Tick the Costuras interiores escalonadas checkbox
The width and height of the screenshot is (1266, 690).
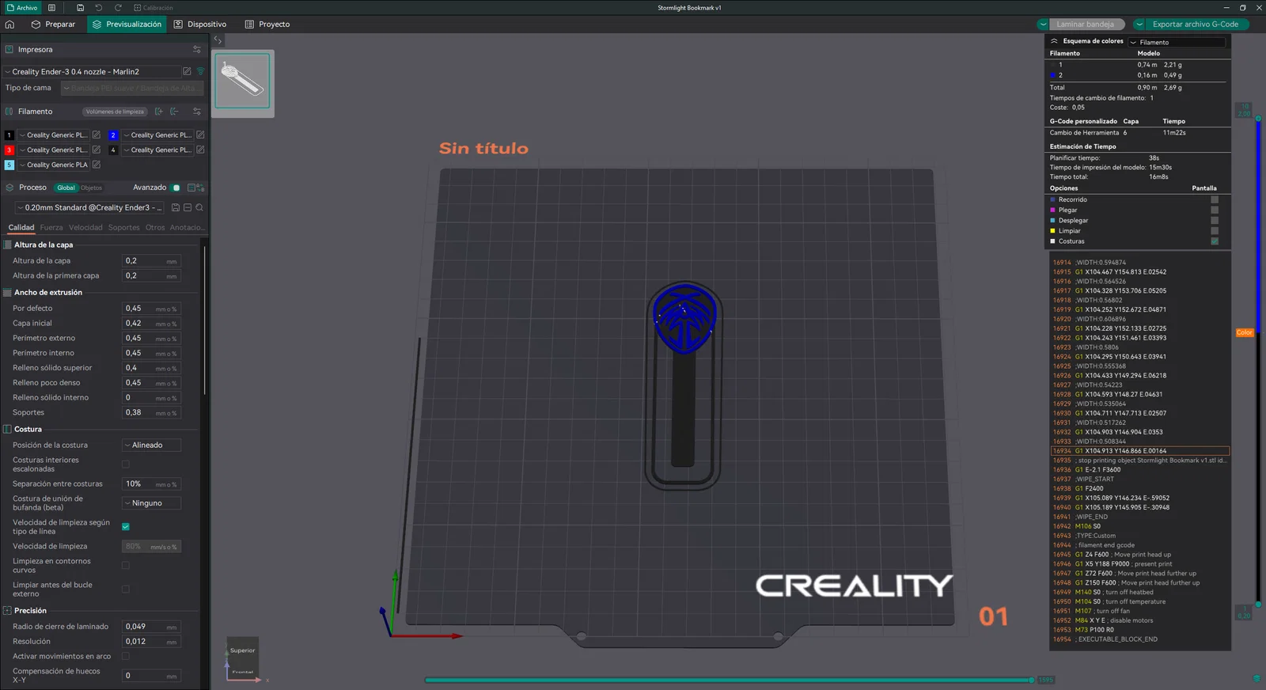[126, 464]
